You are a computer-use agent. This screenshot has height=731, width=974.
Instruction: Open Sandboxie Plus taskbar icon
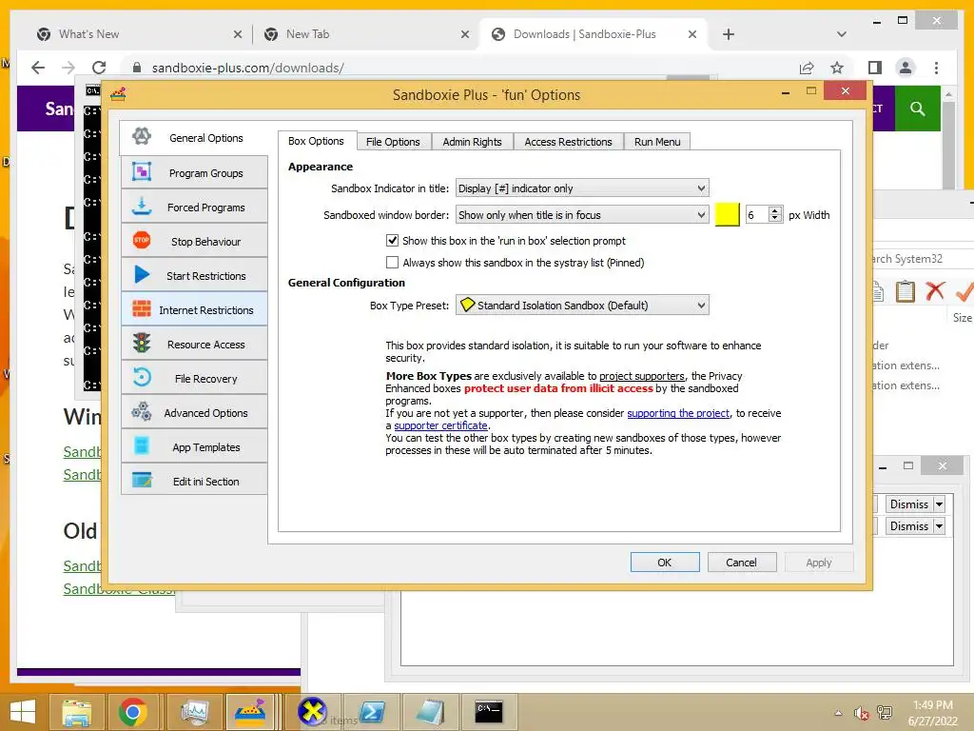pyautogui.click(x=250, y=712)
